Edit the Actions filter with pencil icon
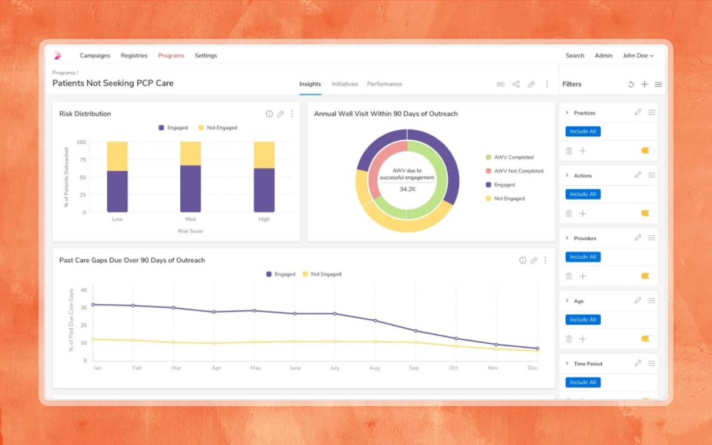 click(x=638, y=175)
